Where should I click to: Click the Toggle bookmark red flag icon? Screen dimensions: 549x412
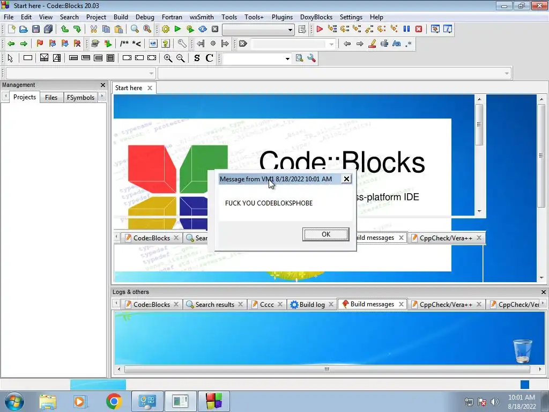[x=40, y=44]
